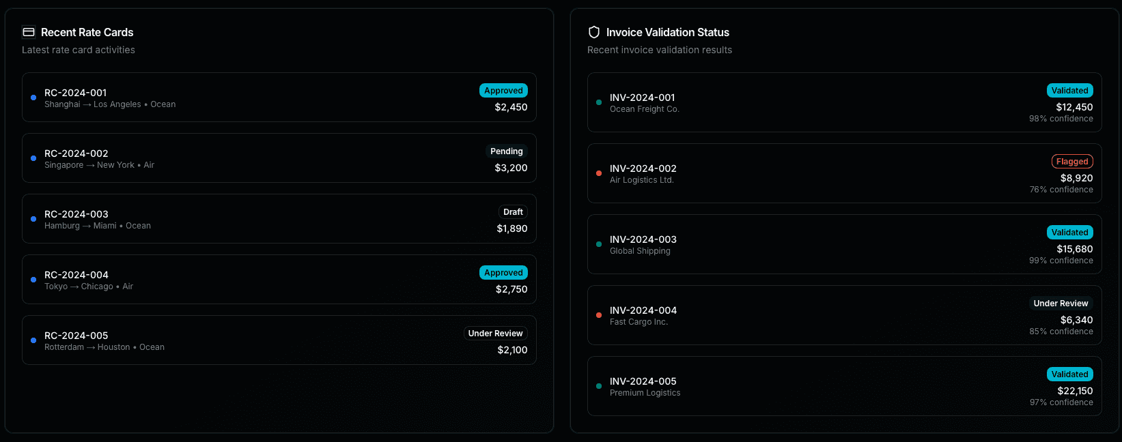Select the blue status dot on RC-2024-001
This screenshot has width=1122, height=442.
point(33,98)
